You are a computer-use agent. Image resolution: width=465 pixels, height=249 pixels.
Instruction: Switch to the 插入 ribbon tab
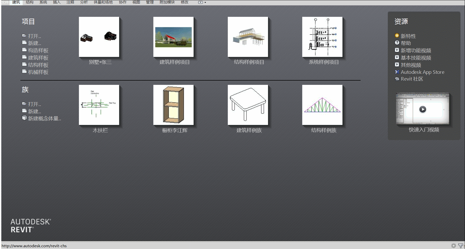tap(57, 2)
